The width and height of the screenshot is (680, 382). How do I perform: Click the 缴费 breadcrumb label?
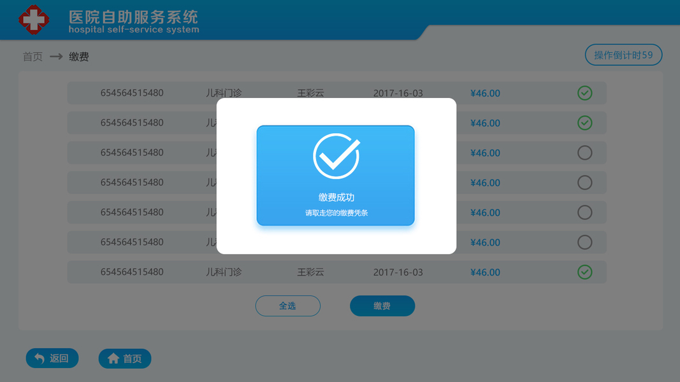tap(79, 57)
